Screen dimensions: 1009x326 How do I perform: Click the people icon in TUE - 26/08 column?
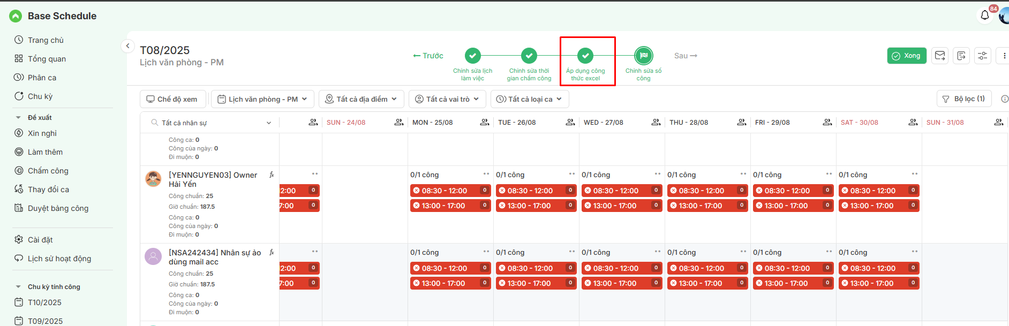(x=570, y=123)
